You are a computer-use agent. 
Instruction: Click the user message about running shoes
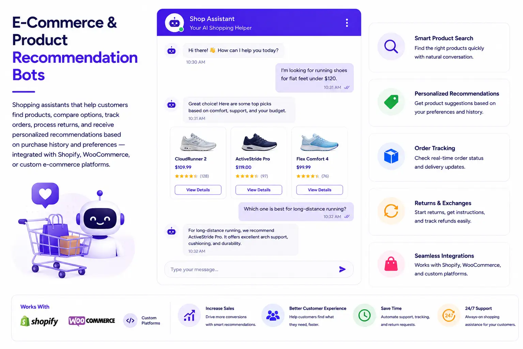point(314,78)
